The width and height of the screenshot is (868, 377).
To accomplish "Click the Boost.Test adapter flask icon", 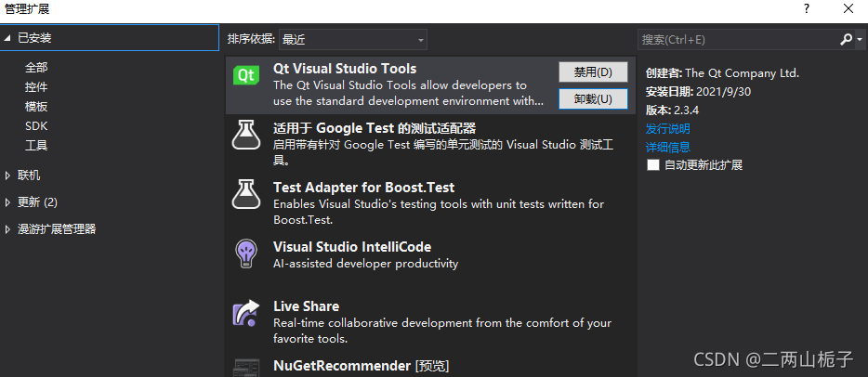I will [x=245, y=193].
